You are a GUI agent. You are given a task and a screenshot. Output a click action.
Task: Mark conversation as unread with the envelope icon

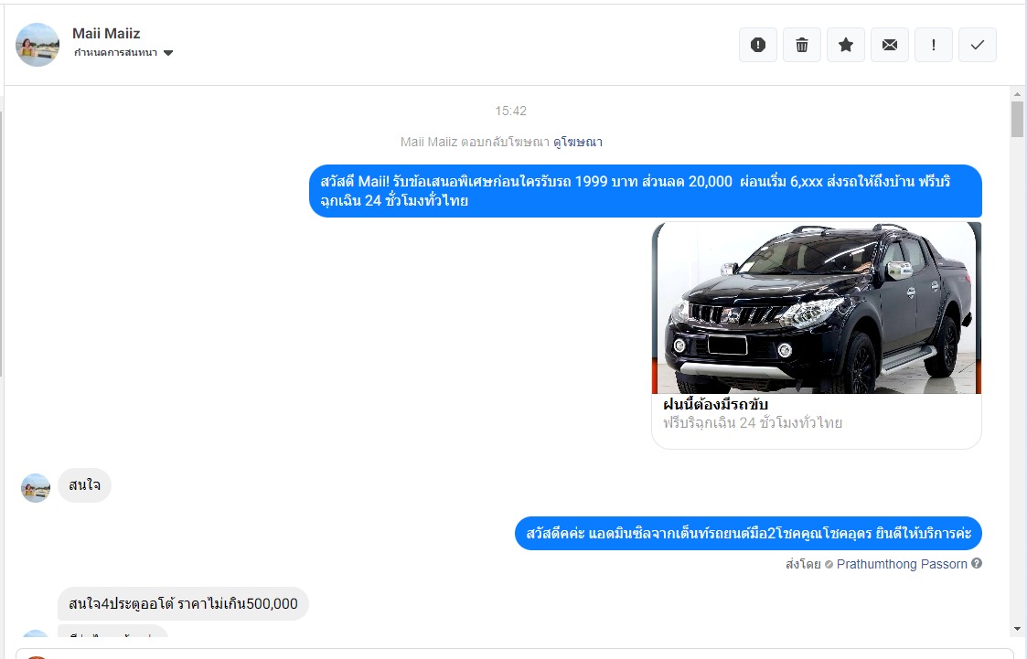889,45
